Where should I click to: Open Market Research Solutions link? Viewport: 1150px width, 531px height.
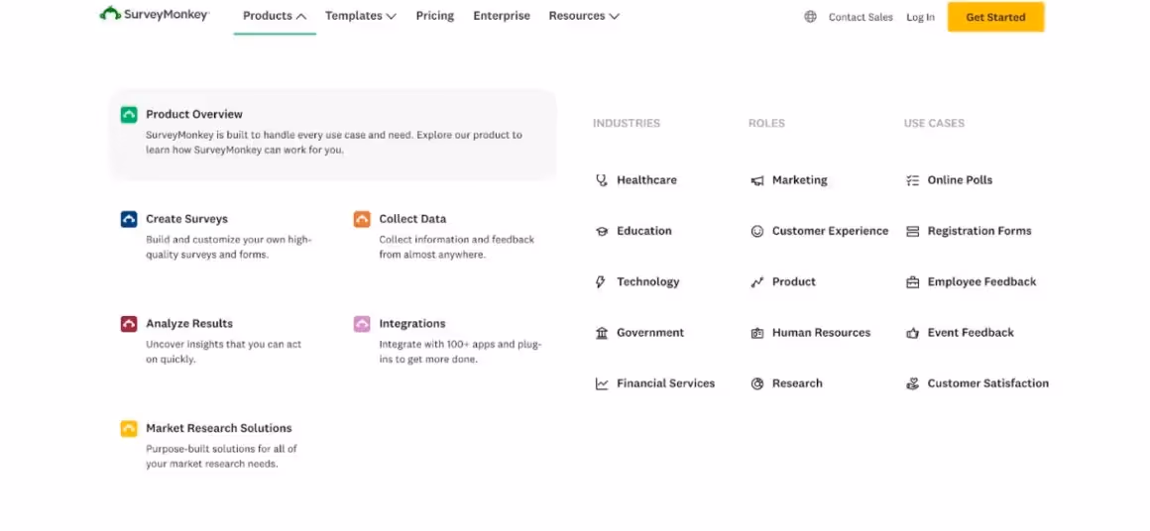tap(218, 428)
